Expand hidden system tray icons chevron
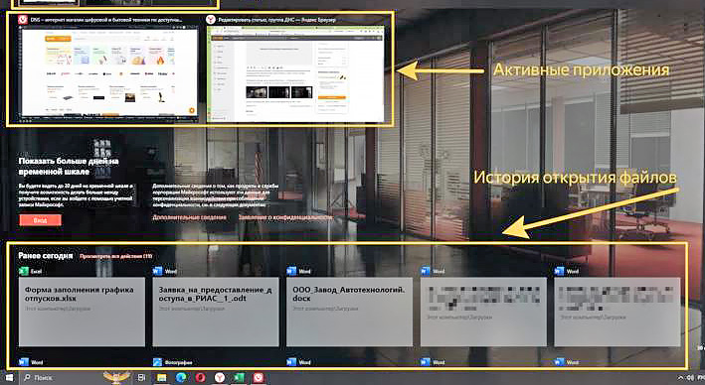The width and height of the screenshot is (705, 385). coord(681,378)
